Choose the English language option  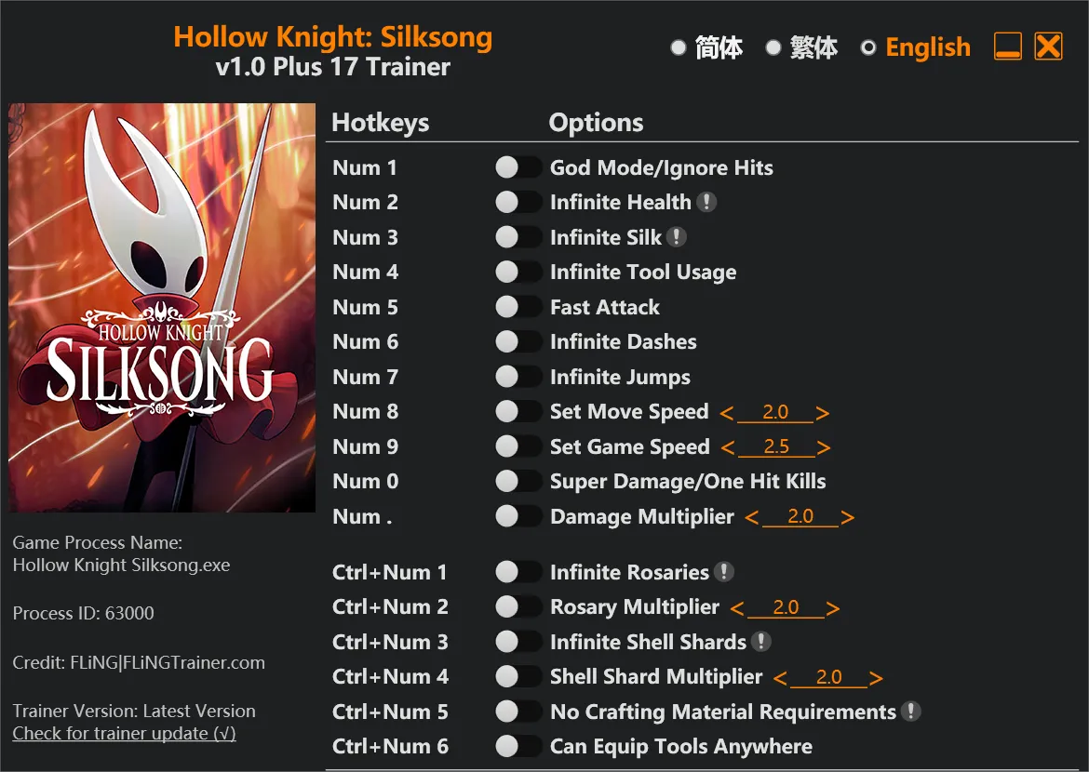(x=868, y=47)
